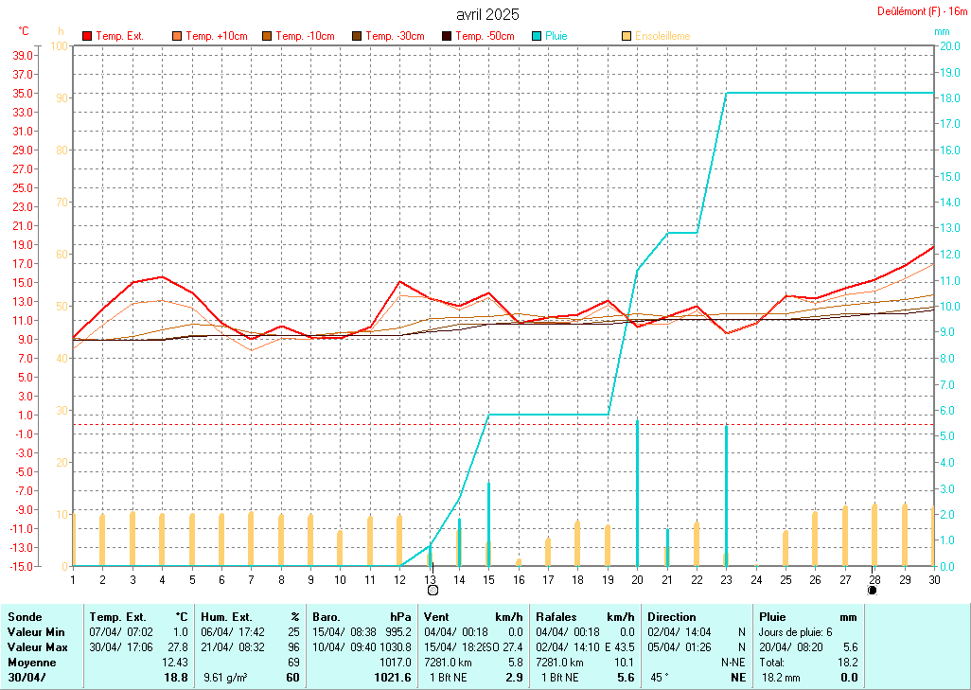The width and height of the screenshot is (971, 690).
Task: Click the red Temp. Ext. legend swatch
Action: (x=87, y=36)
